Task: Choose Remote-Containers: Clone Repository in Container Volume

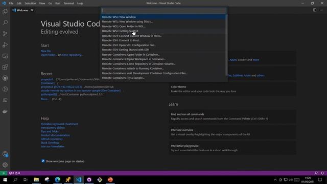Action: [163, 64]
